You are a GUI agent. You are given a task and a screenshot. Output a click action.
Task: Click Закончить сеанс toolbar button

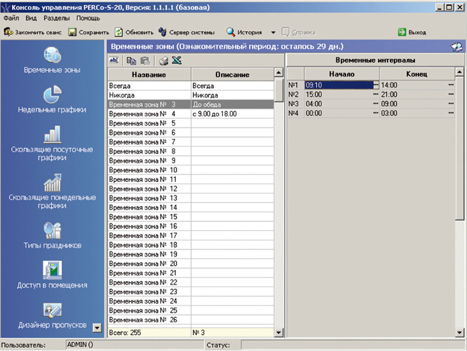point(32,32)
